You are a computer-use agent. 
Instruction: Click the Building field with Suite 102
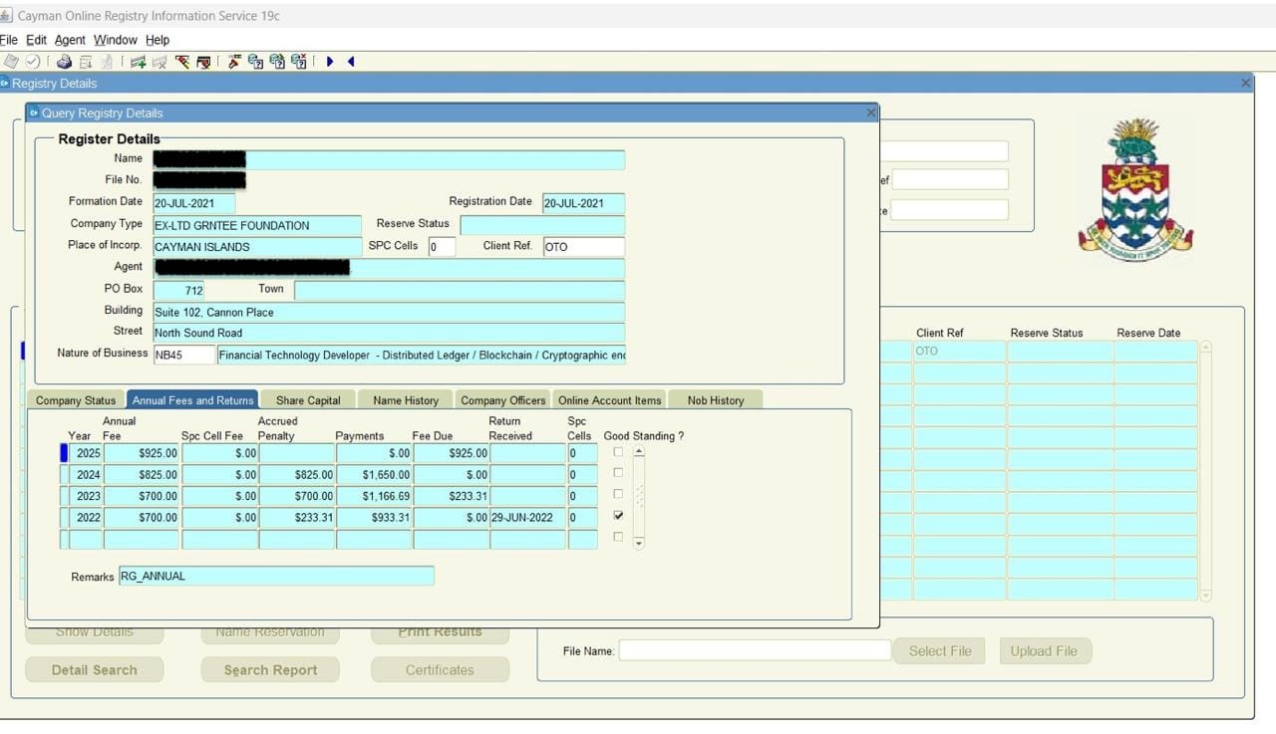point(389,312)
